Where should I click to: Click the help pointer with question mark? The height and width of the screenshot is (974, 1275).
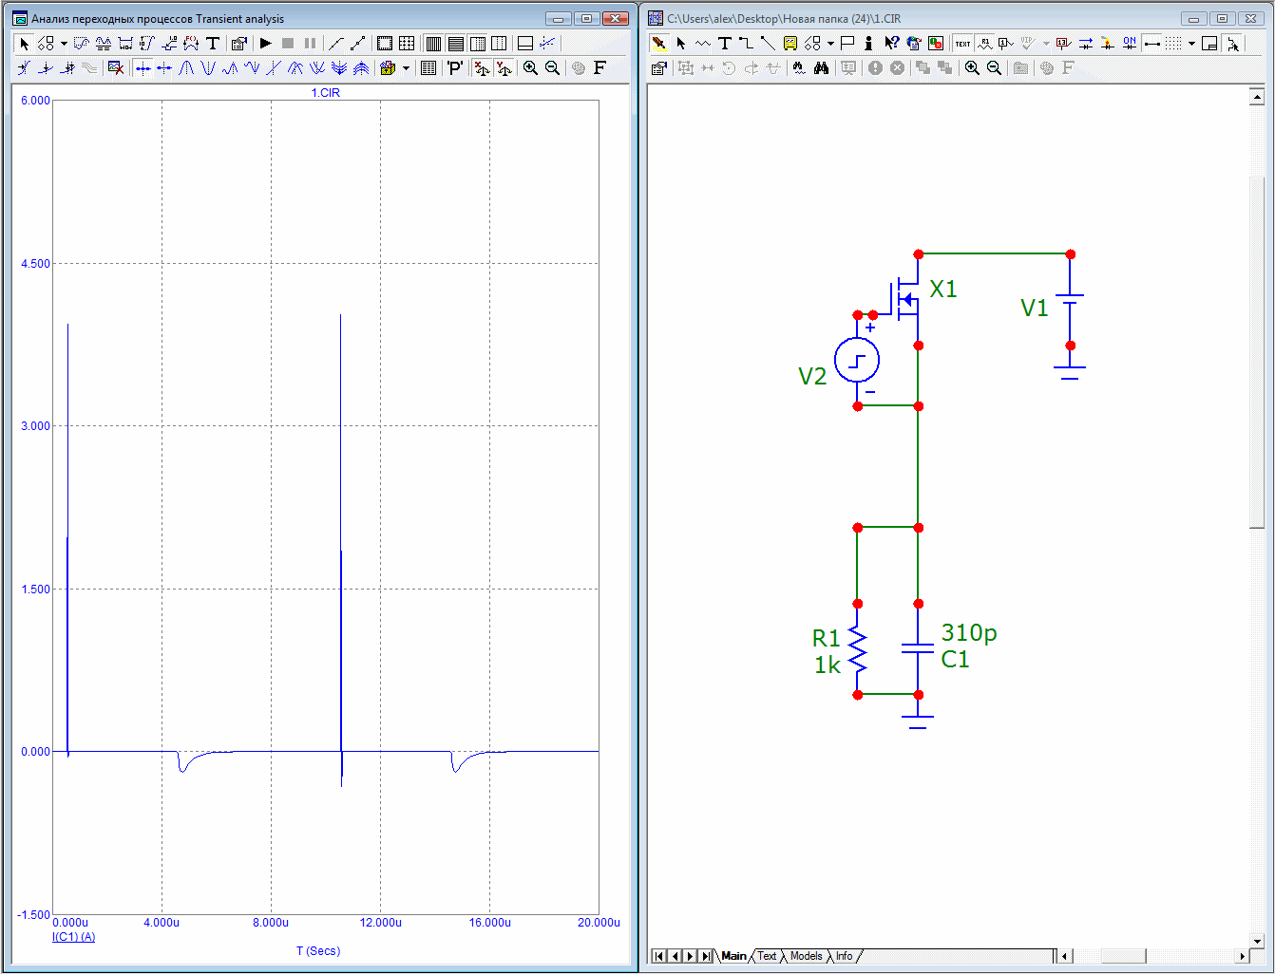[890, 44]
